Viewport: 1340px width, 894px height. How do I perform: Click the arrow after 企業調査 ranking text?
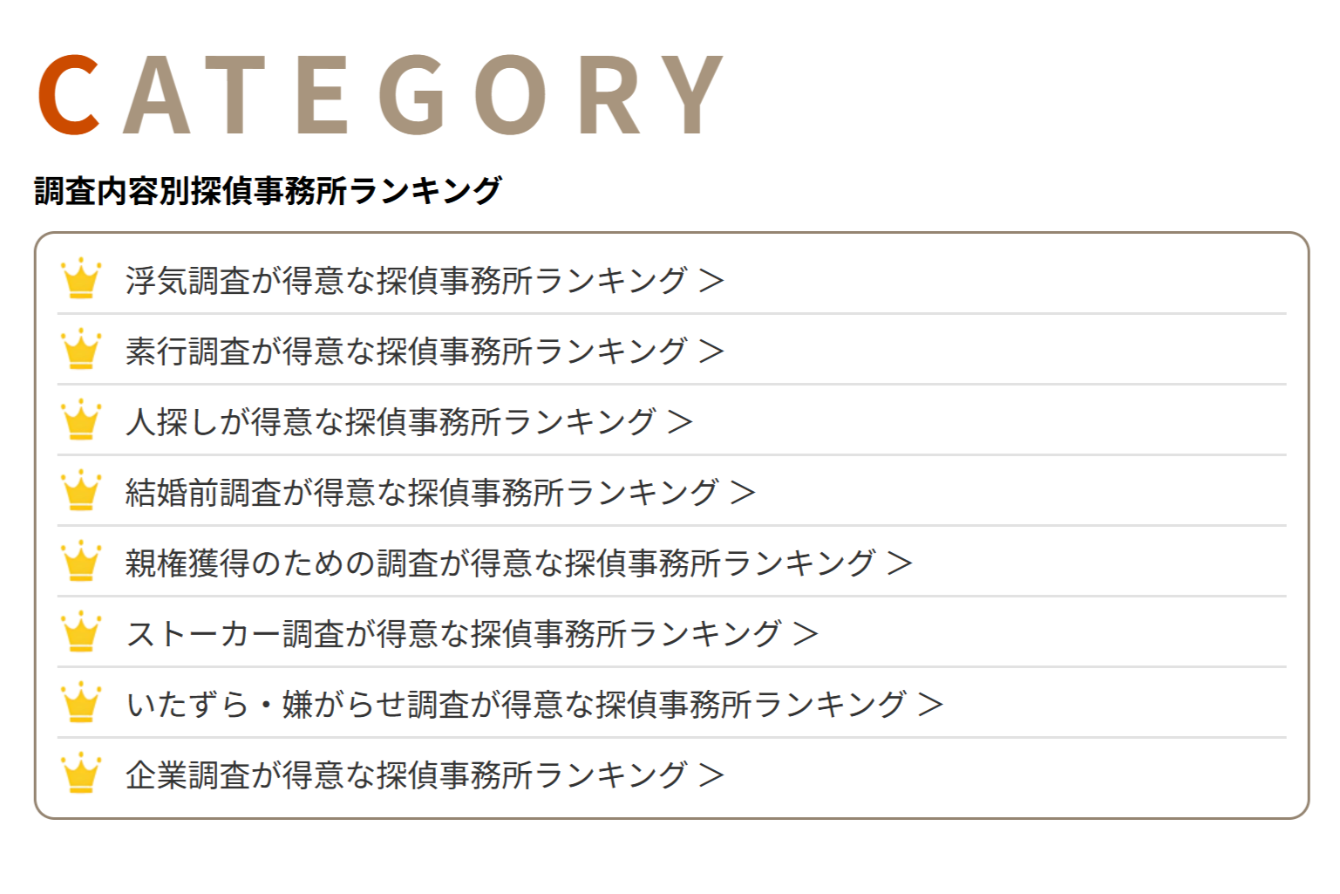pyautogui.click(x=712, y=775)
